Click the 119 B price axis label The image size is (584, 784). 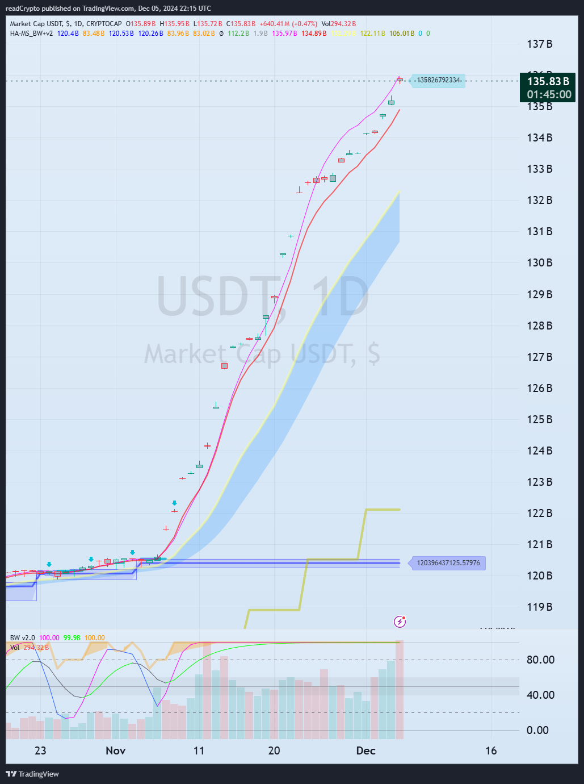(539, 607)
